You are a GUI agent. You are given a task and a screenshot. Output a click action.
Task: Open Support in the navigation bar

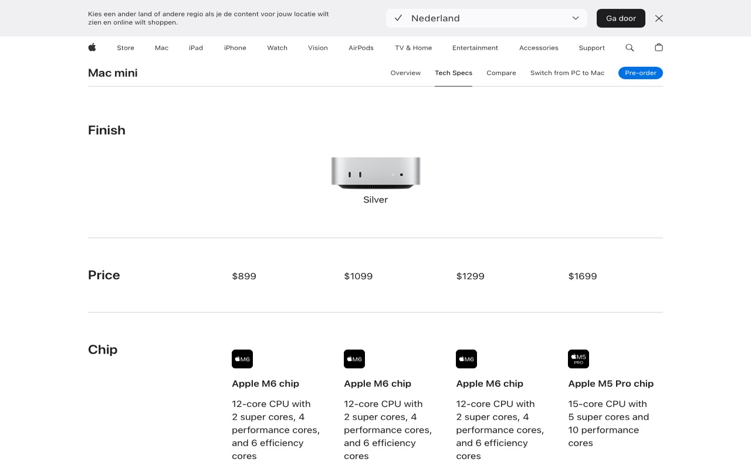click(591, 48)
